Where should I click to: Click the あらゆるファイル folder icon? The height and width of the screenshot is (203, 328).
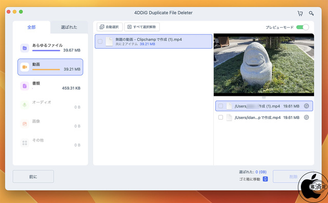pos(25,48)
